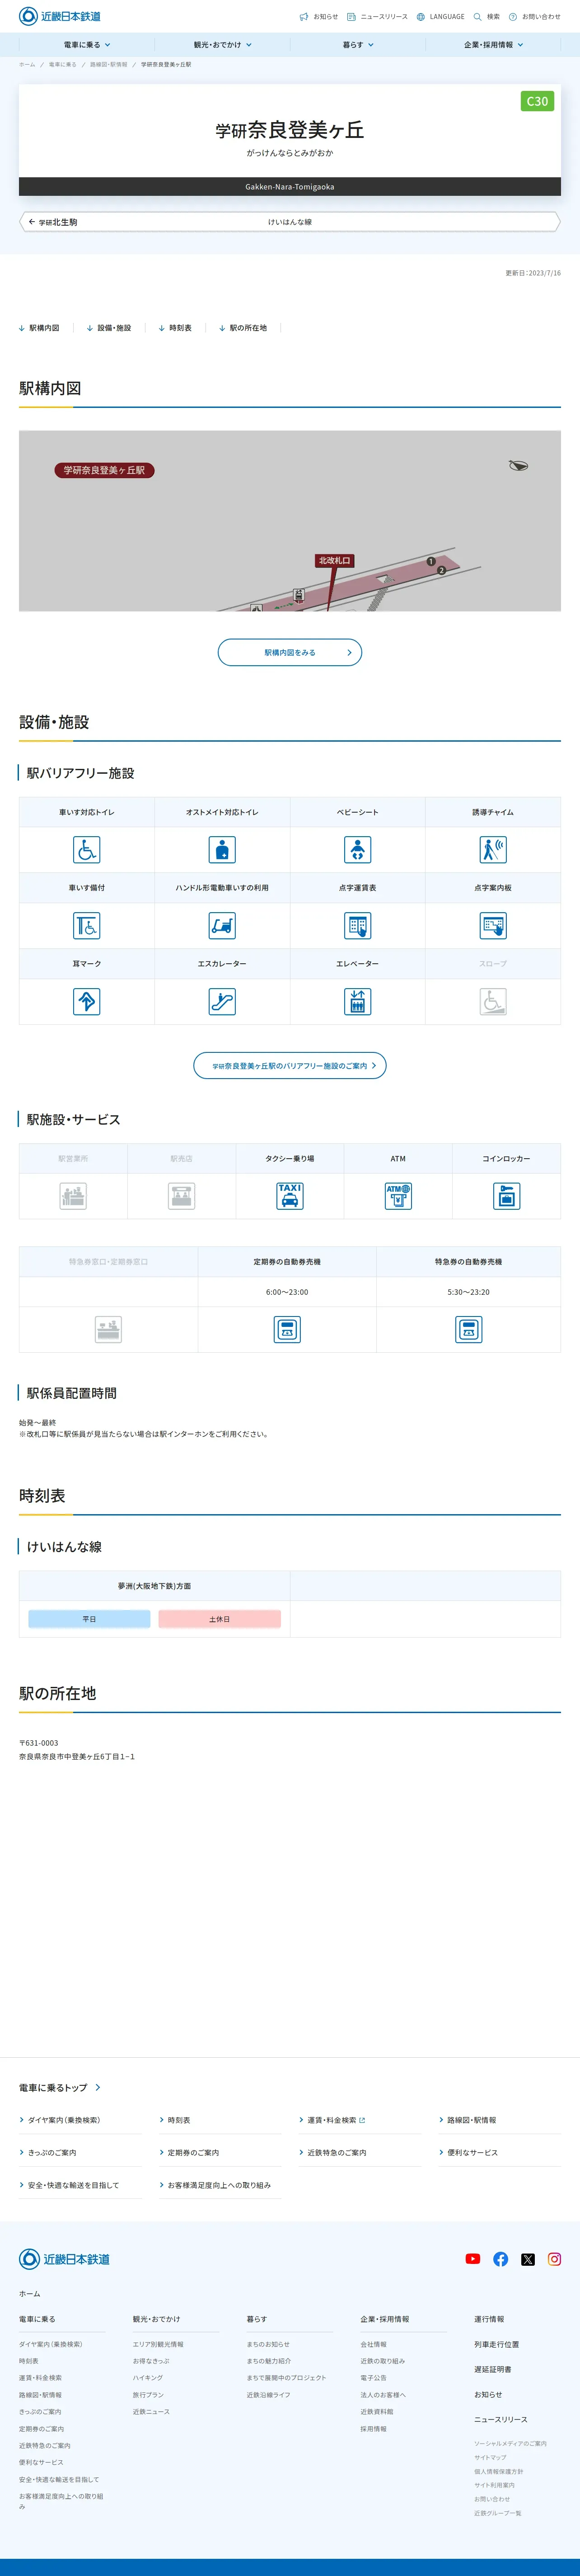Viewport: 580px width, 2576px height.
Task: Open 電車に乗るトップ link
Action: pyautogui.click(x=60, y=2088)
